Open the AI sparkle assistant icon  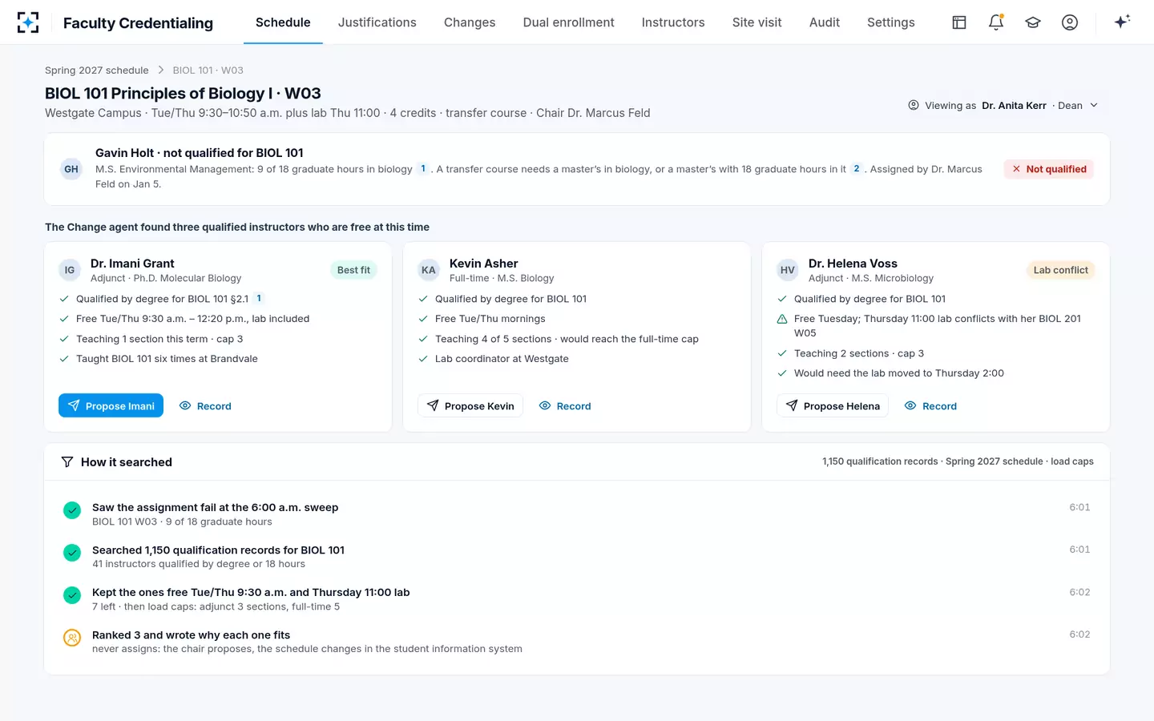tap(1122, 22)
